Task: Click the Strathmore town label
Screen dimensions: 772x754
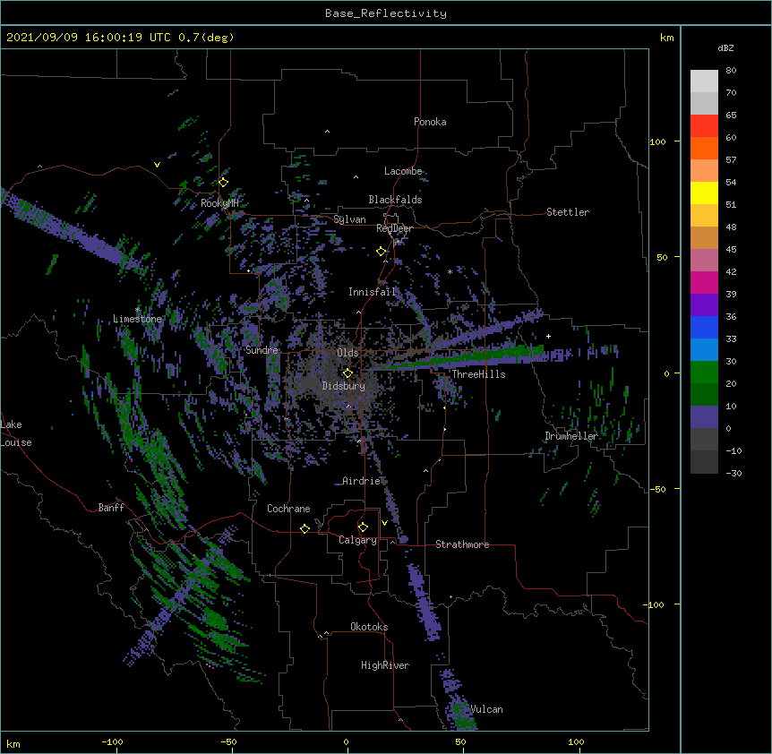Action: click(x=462, y=544)
